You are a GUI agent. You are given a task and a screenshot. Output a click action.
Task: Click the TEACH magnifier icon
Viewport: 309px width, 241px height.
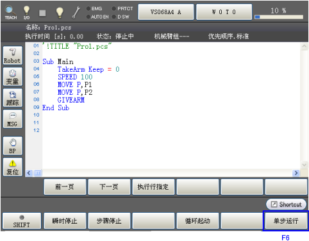[x=10, y=13]
